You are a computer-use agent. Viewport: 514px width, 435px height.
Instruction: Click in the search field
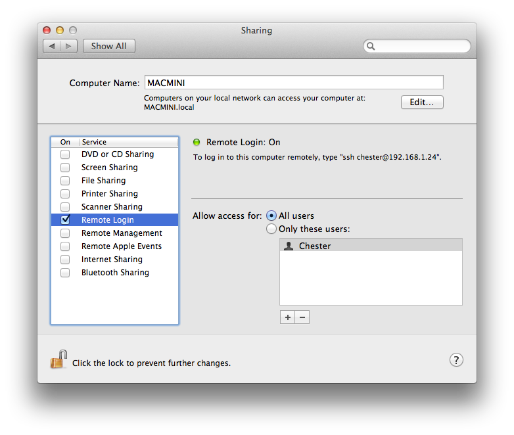[417, 46]
